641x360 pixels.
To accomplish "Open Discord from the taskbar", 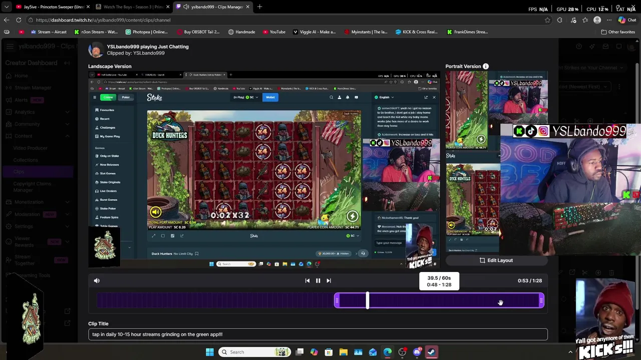I will 417,352.
